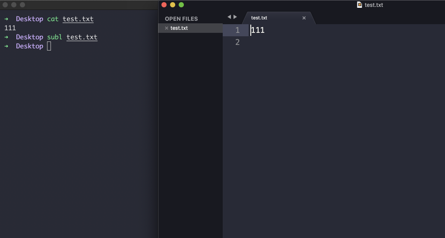This screenshot has width=445, height=238.
Task: Maximize Sublime Text with green button
Action: [181, 5]
